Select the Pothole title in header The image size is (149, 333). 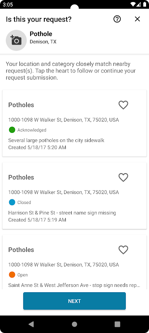click(x=41, y=34)
